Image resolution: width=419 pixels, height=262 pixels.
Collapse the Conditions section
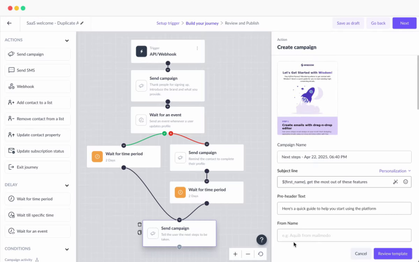[x=67, y=249]
